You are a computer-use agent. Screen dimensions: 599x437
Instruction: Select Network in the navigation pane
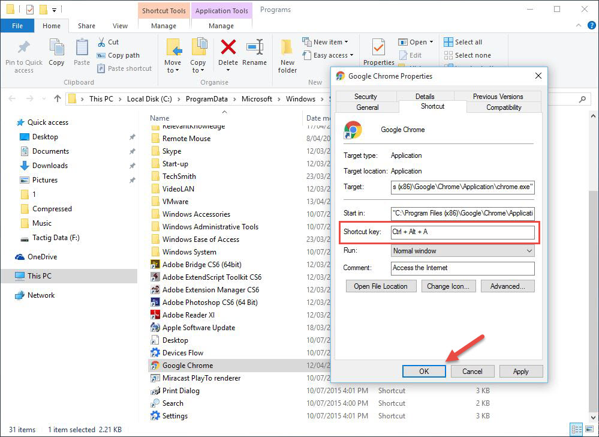coord(34,295)
